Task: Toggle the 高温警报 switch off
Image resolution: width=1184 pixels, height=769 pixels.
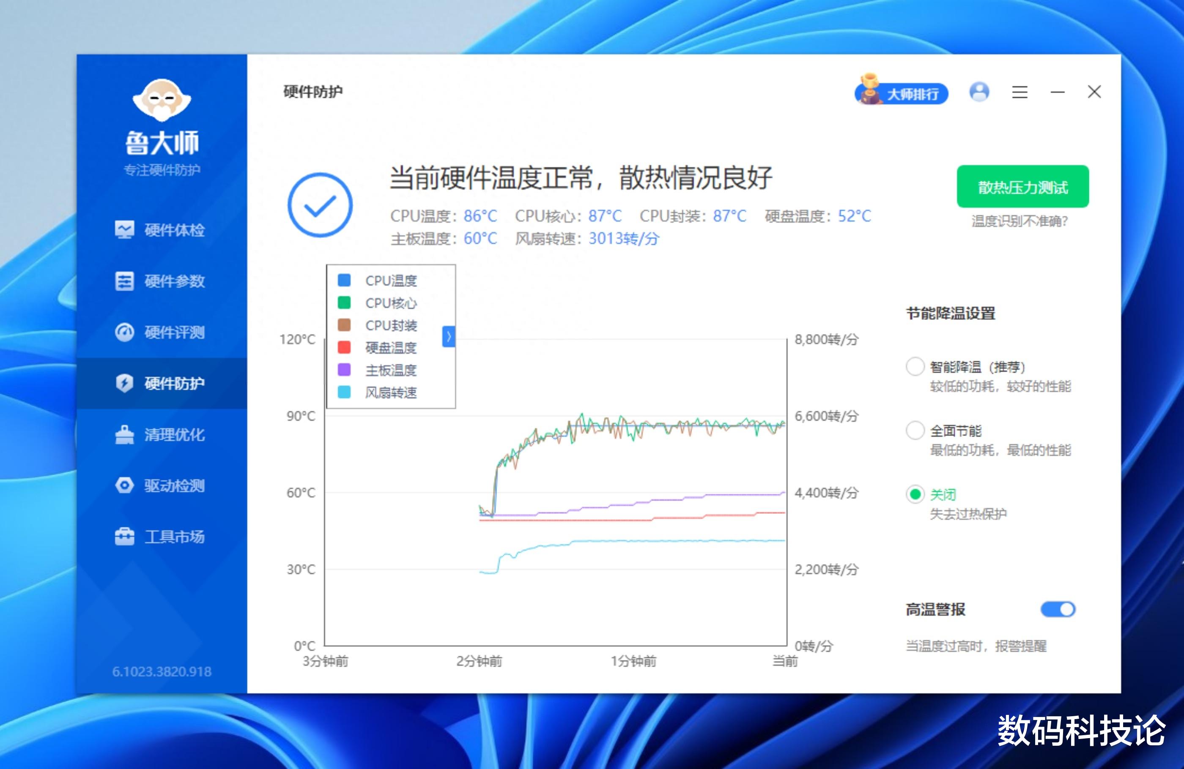Action: (1058, 609)
